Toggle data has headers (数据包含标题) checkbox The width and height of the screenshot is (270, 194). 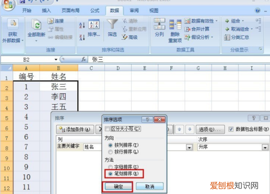pos(231,129)
